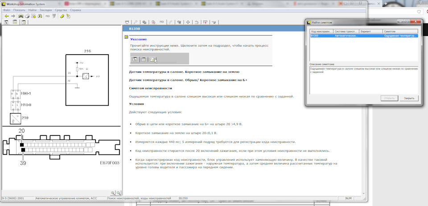Show the tree structure view icon
The image size is (428, 206).
coord(6,22)
